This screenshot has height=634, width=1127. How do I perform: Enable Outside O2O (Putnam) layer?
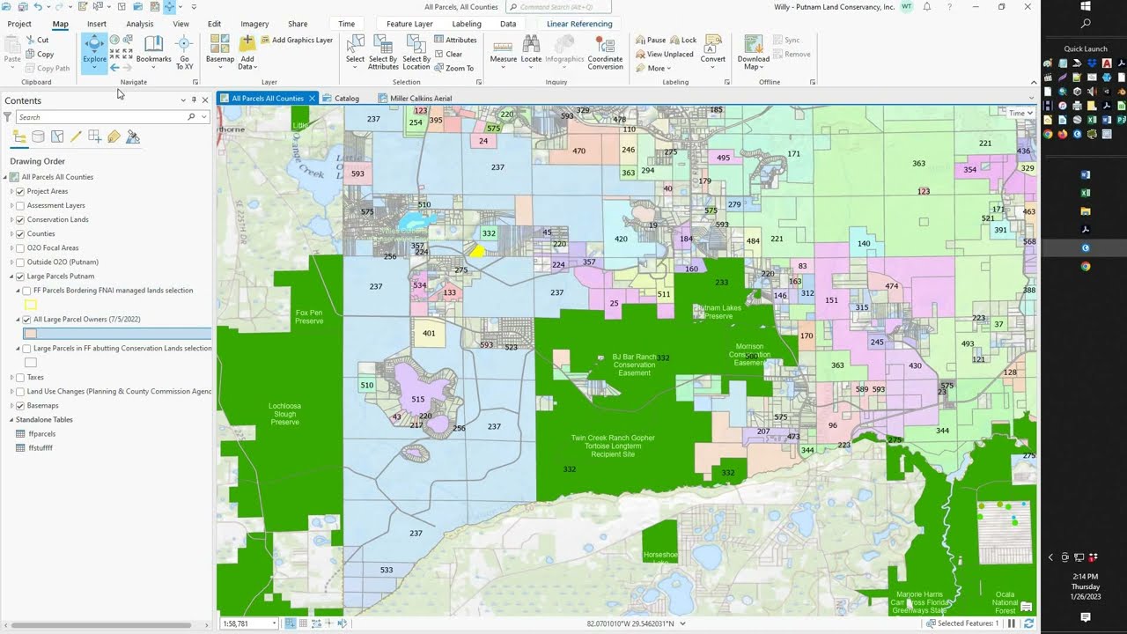(20, 262)
